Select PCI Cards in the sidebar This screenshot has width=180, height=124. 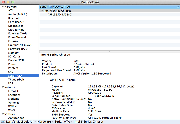coord(14,56)
